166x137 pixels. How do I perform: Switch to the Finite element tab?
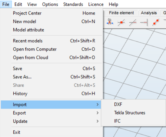click(x=121, y=13)
